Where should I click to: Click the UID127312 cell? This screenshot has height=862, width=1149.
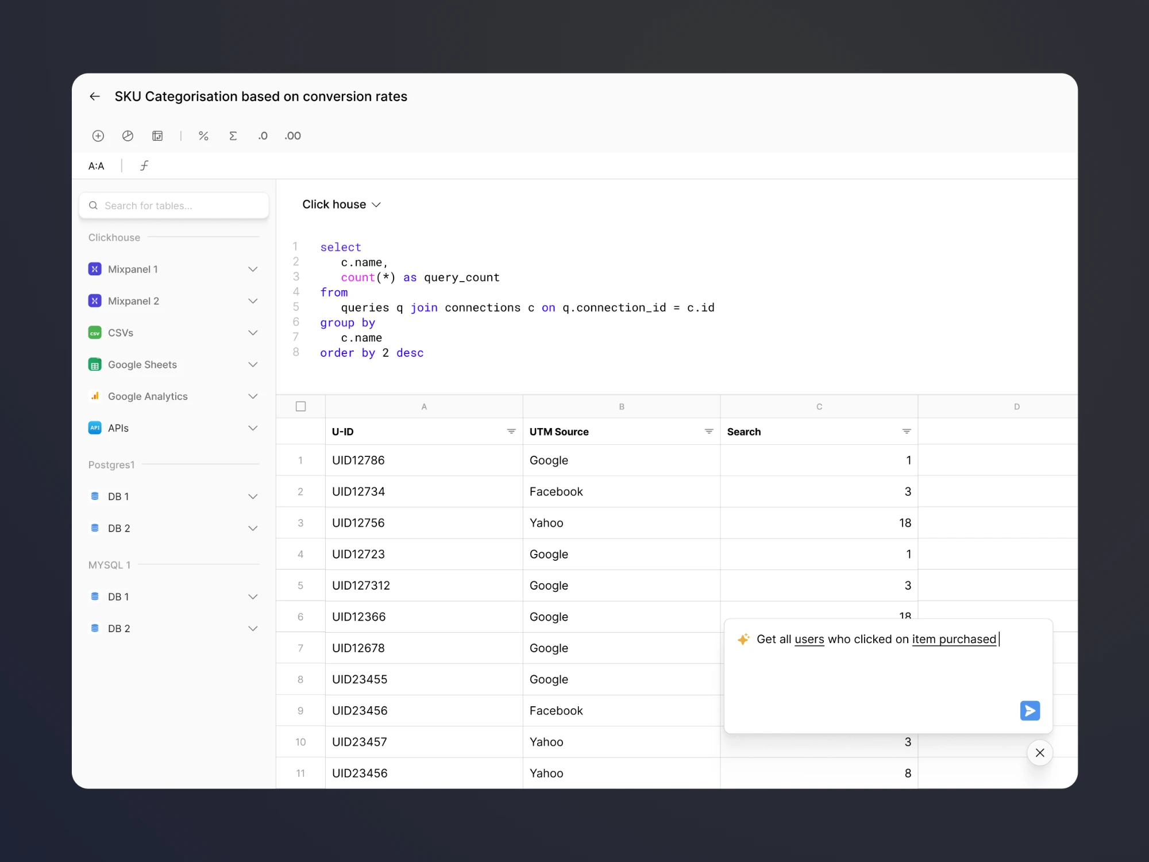(x=424, y=586)
